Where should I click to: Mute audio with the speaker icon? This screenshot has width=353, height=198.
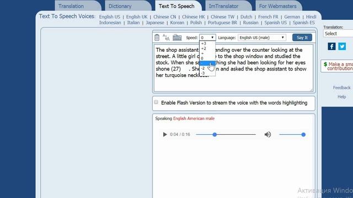268,134
